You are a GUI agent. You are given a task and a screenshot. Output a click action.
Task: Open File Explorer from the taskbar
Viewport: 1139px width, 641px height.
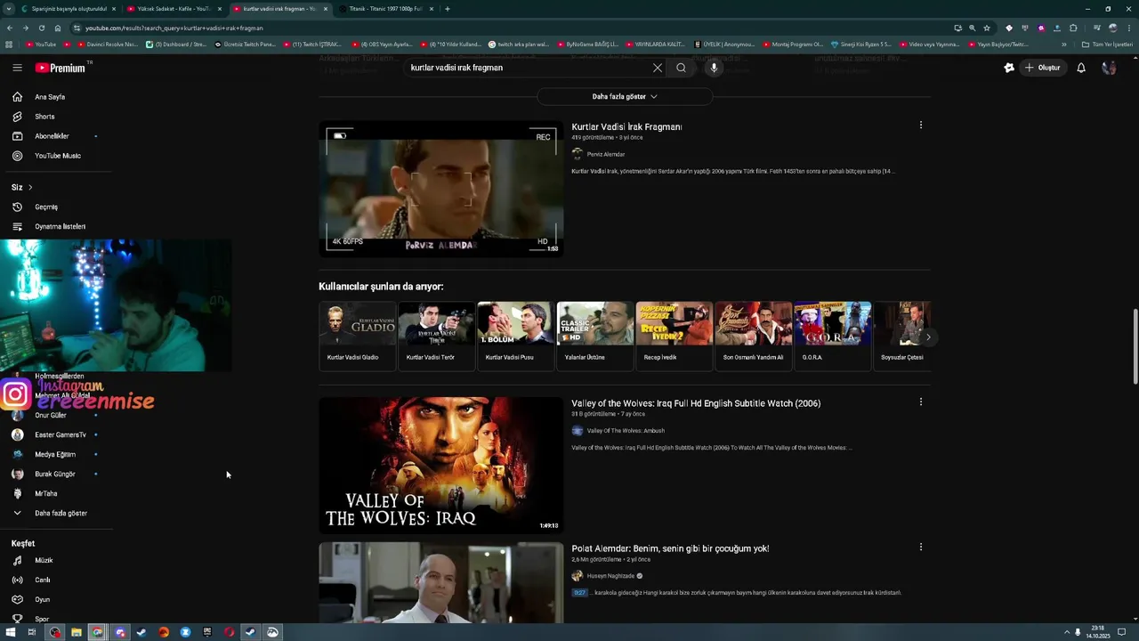pyautogui.click(x=77, y=632)
